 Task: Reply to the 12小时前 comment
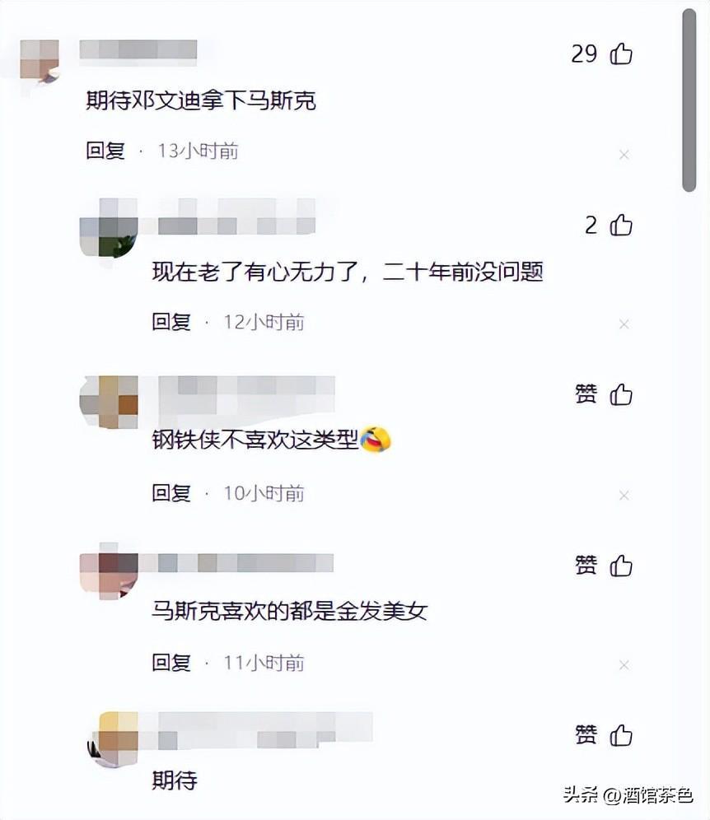(171, 322)
